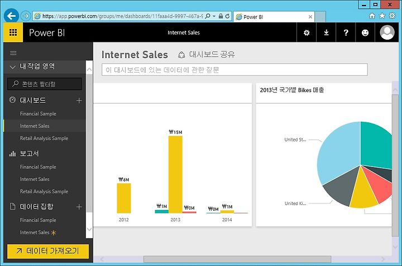The height and width of the screenshot is (266, 402).
Task: Switch to the Power BI browser tab
Action: click(x=273, y=17)
